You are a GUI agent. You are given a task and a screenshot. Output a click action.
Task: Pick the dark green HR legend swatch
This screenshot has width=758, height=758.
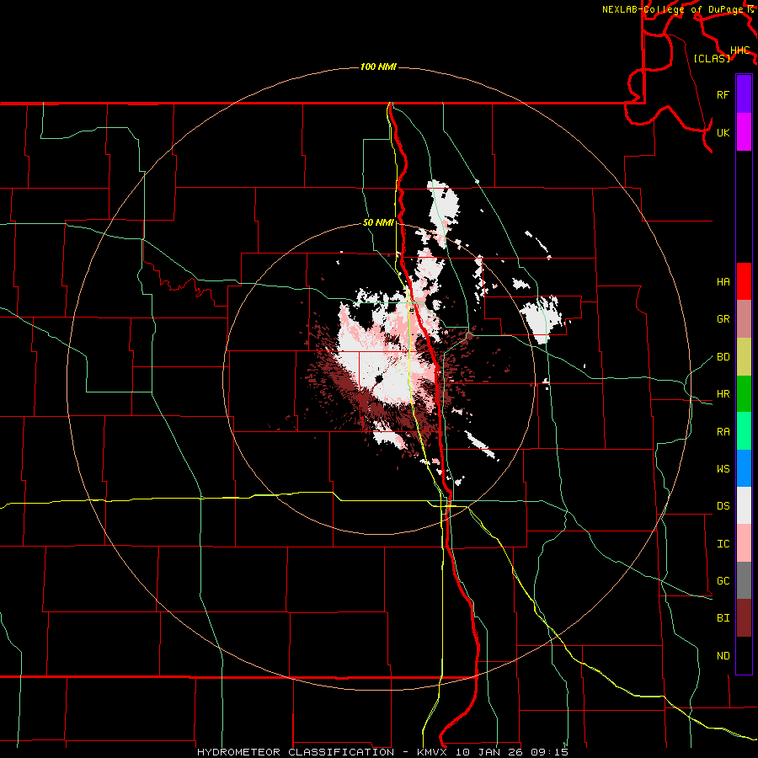click(x=744, y=394)
